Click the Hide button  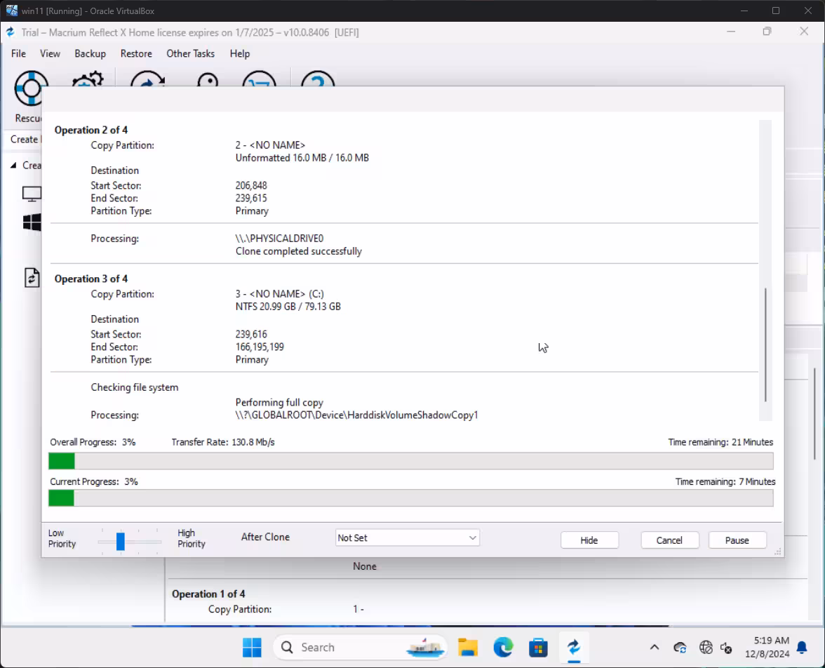point(589,540)
